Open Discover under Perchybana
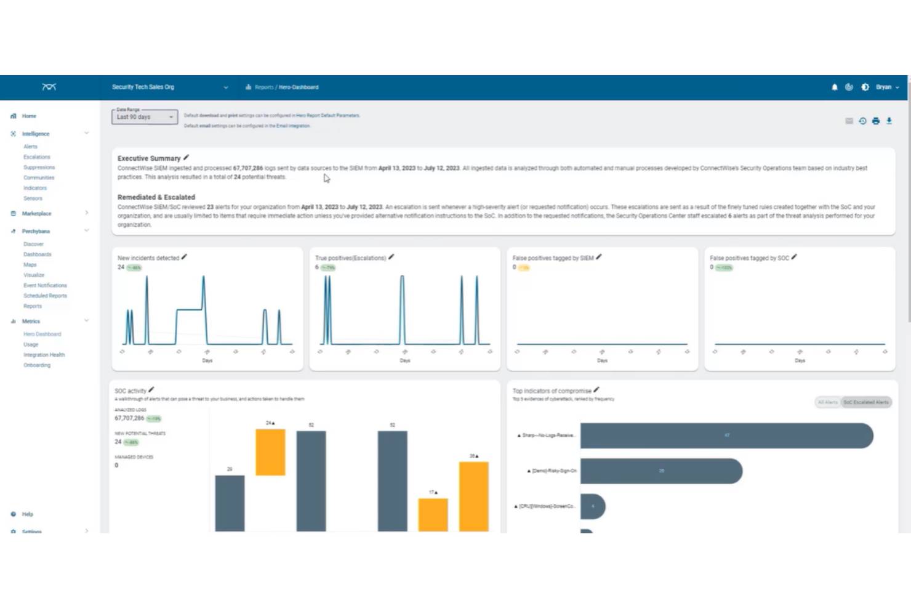The height and width of the screenshot is (608, 911). (x=34, y=244)
